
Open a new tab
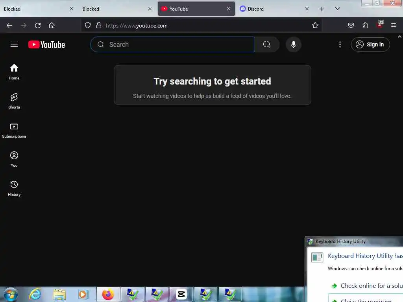[322, 9]
